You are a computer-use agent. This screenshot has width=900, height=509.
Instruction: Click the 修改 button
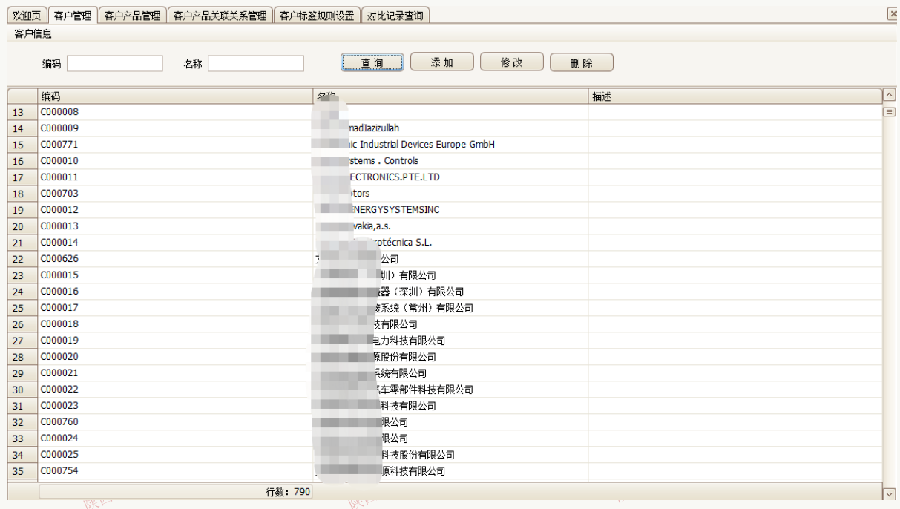point(512,63)
